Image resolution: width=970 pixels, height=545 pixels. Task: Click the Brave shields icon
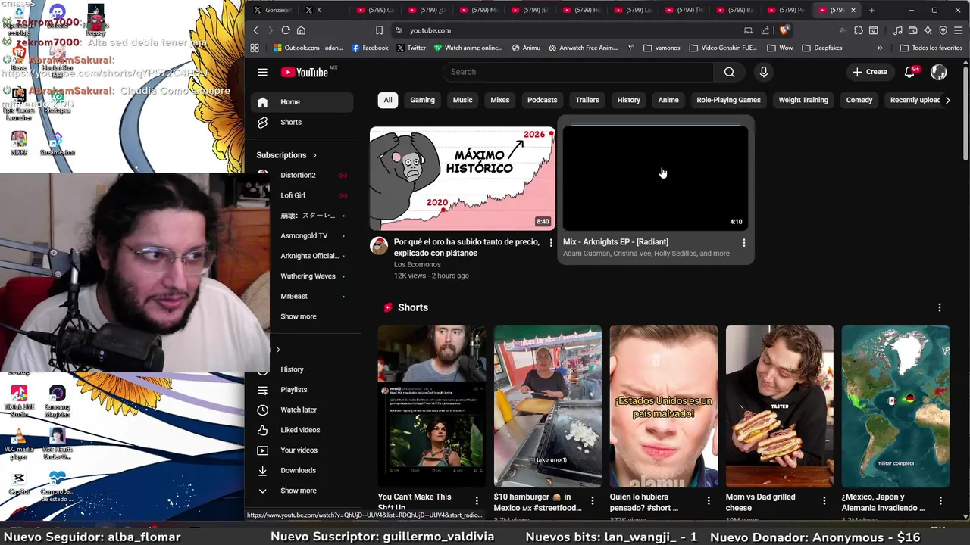pyautogui.click(x=784, y=30)
